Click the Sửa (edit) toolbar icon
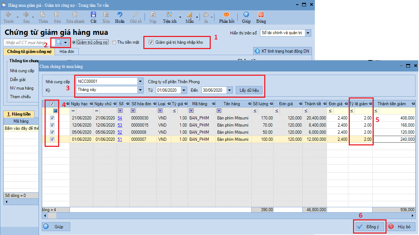 click(x=57, y=15)
